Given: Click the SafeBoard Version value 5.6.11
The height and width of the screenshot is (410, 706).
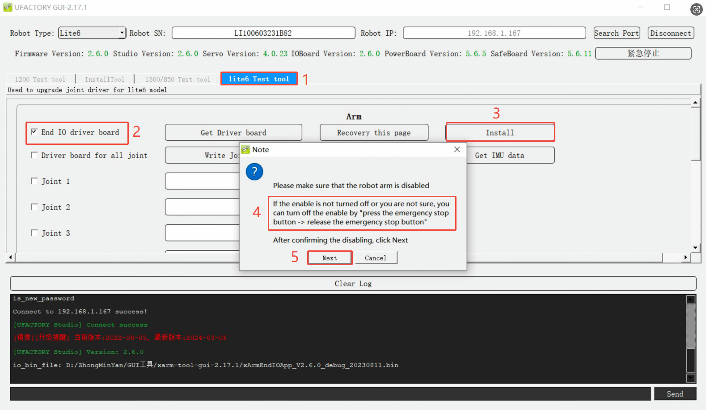Looking at the screenshot, I should [x=579, y=54].
